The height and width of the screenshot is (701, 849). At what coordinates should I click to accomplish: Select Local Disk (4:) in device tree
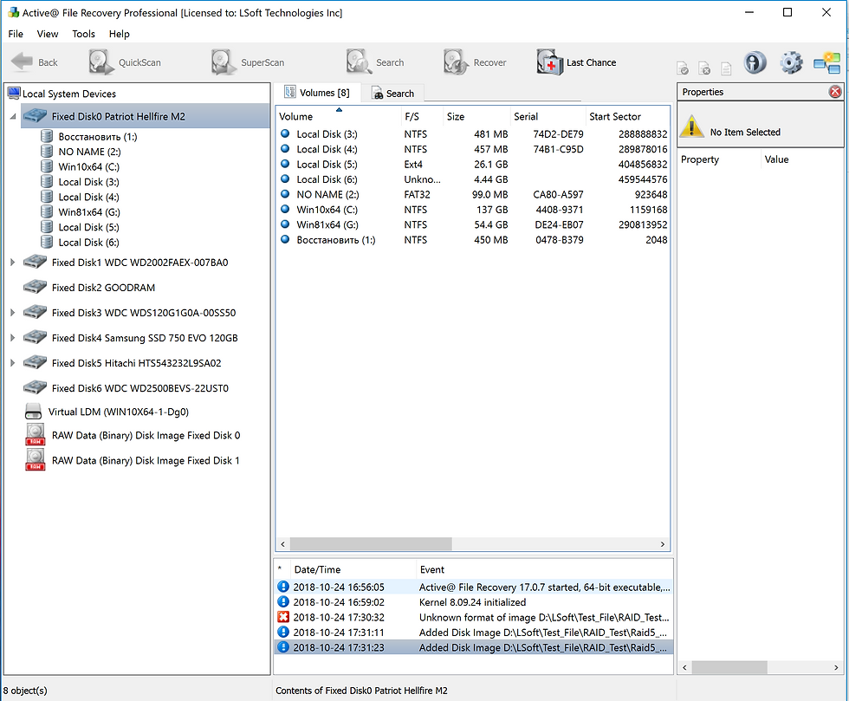click(x=88, y=198)
